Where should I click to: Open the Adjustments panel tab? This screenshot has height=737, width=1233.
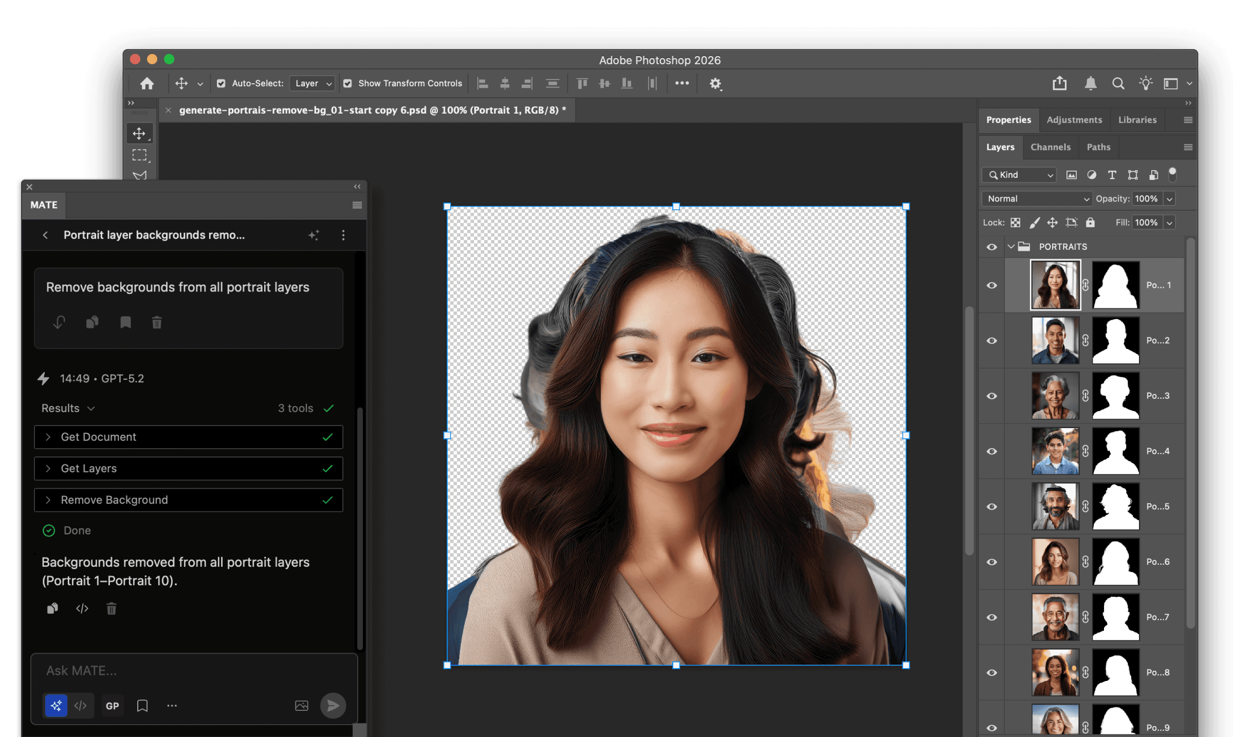coord(1074,120)
